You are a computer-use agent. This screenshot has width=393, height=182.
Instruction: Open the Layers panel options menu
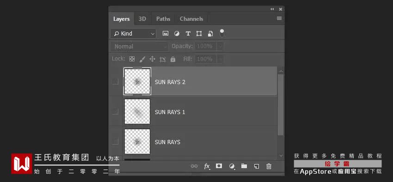click(279, 18)
